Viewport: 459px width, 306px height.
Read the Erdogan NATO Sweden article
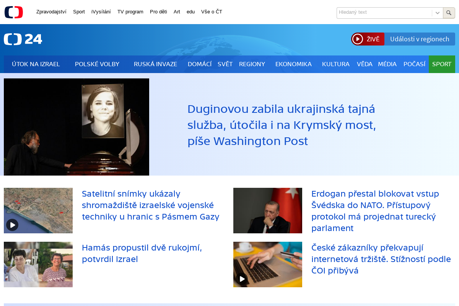(x=375, y=211)
